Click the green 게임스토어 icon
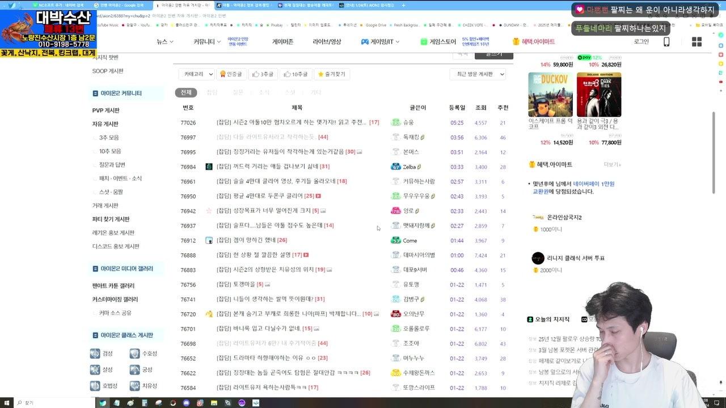The height and width of the screenshot is (408, 726). point(424,41)
